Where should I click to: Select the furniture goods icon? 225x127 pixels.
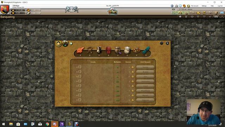pyautogui.click(x=90, y=50)
